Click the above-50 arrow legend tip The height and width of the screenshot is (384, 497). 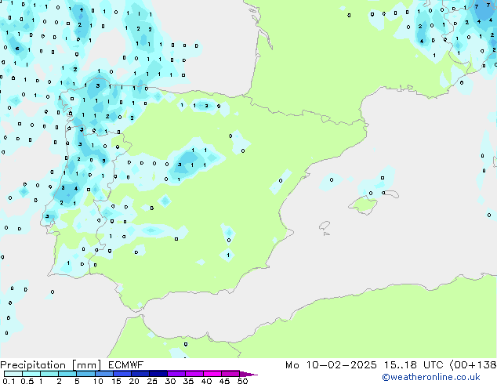coord(248,374)
